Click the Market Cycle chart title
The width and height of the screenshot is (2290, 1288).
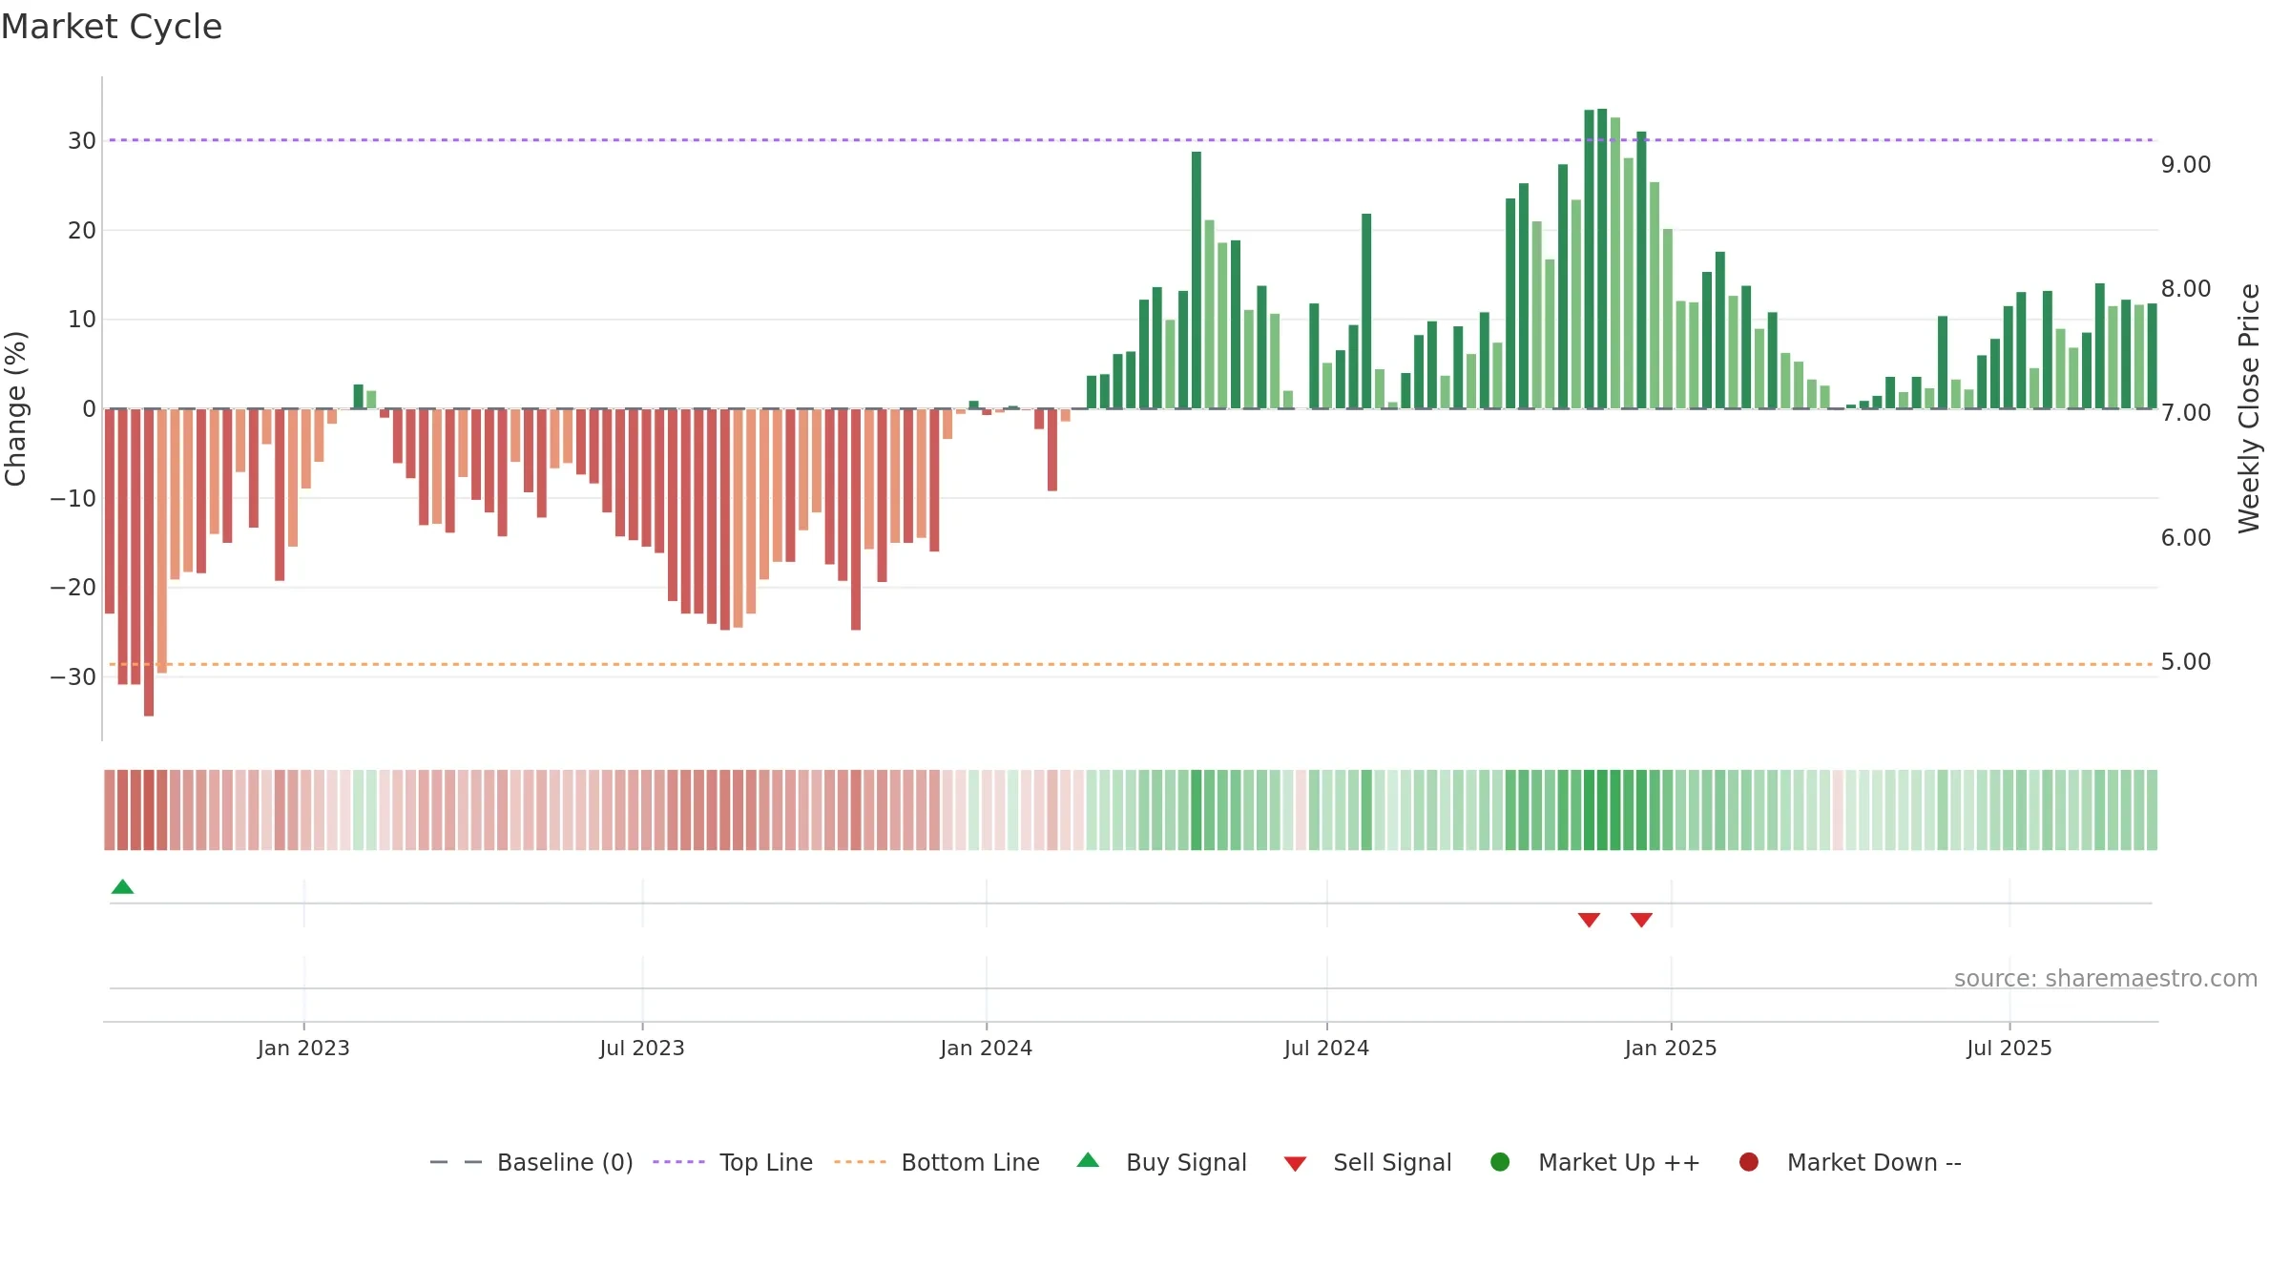click(x=112, y=27)
